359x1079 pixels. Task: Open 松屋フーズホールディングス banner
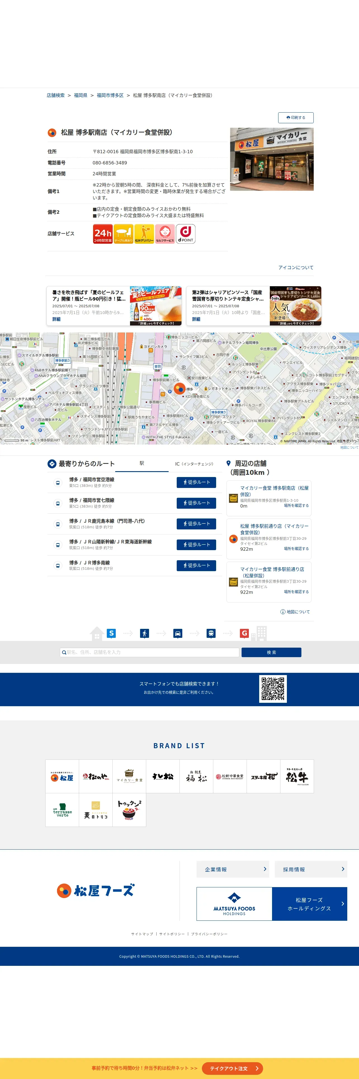[x=272, y=903]
